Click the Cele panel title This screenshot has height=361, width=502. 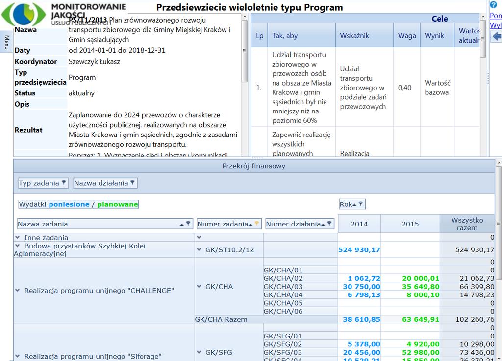pyautogui.click(x=440, y=19)
